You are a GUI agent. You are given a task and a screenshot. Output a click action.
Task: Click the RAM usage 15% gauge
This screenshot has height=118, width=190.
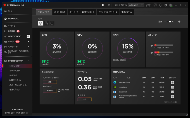(128, 48)
